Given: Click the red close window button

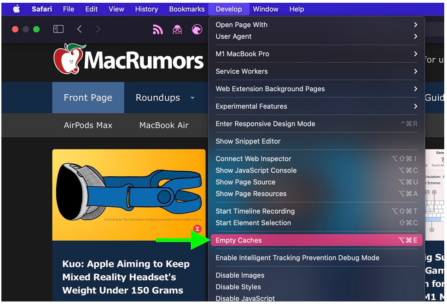Looking at the screenshot, I should (x=15, y=29).
